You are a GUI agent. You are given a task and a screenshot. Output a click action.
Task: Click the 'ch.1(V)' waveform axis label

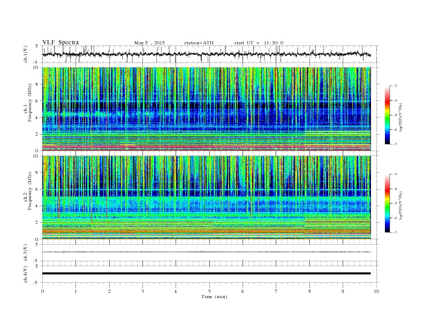coord(26,54)
